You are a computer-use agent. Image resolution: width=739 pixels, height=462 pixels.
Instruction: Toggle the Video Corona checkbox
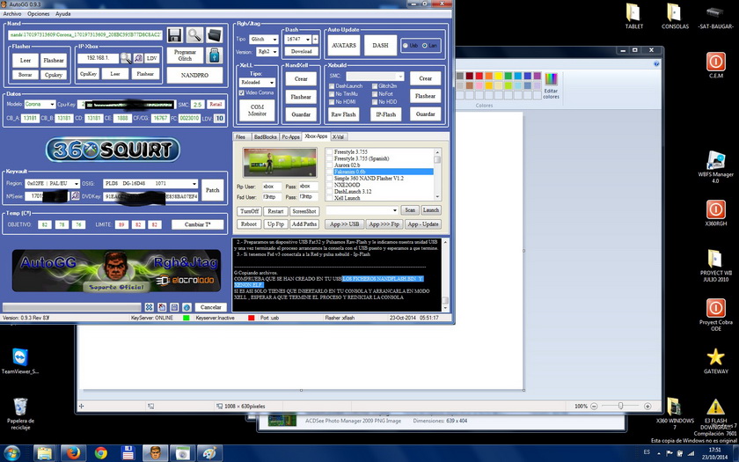(x=241, y=93)
